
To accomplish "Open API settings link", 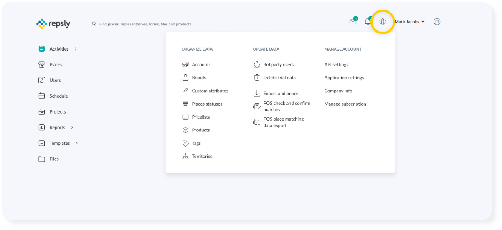I will coord(336,65).
